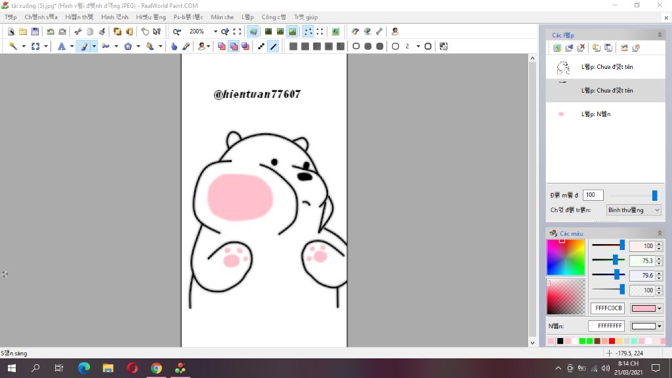The height and width of the screenshot is (378, 672).
Task: Collapse the colors panel with double chevron
Action: pos(660,233)
